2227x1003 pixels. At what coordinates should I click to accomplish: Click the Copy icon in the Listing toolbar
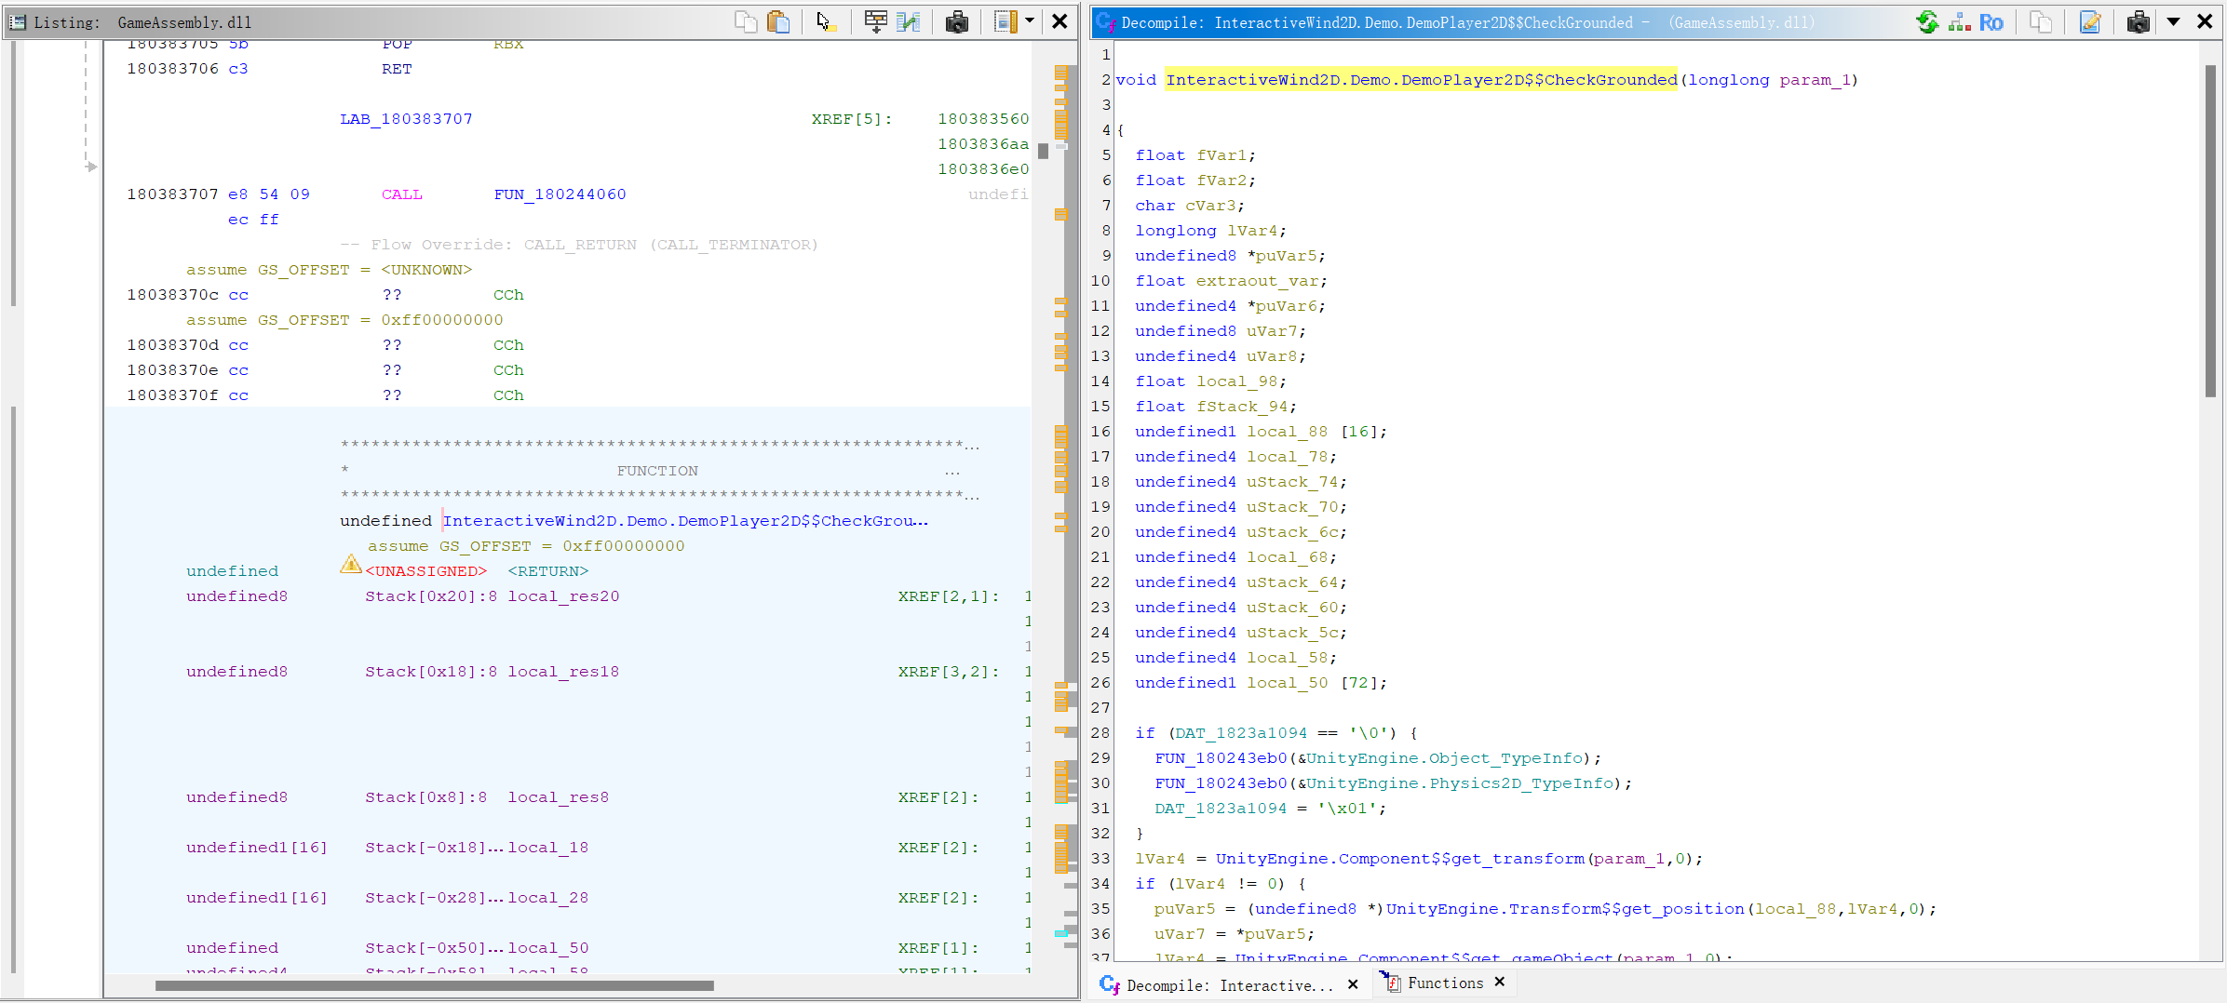click(x=746, y=21)
